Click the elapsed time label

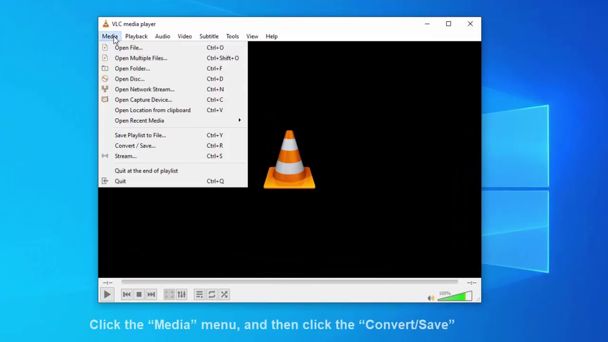(x=108, y=283)
